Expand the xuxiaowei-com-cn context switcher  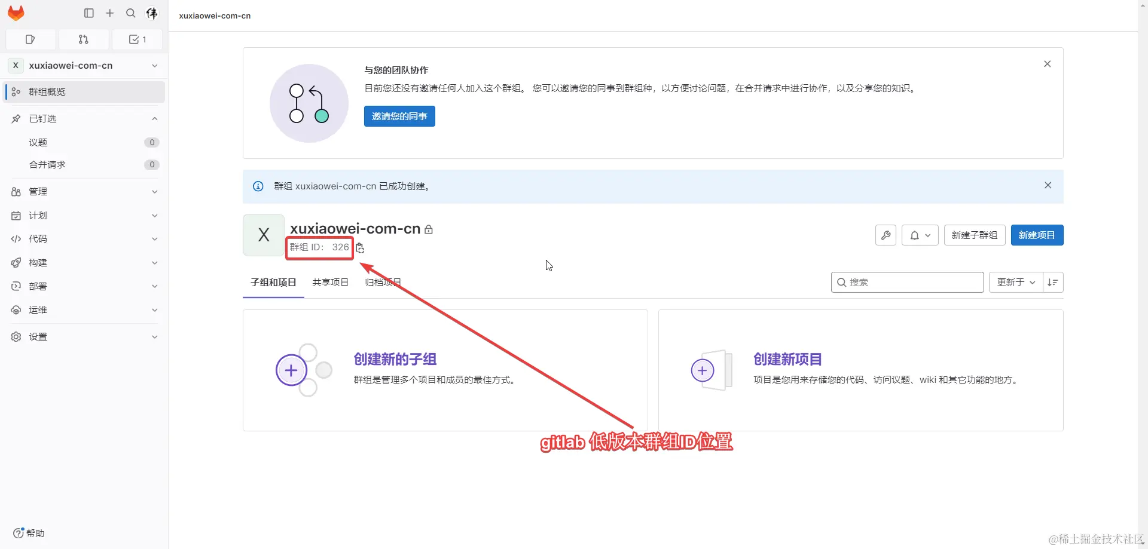point(84,66)
